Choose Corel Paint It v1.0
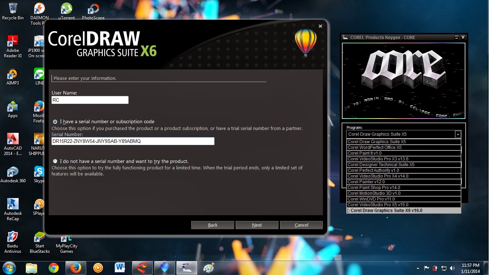489x275 pixels. point(404,153)
